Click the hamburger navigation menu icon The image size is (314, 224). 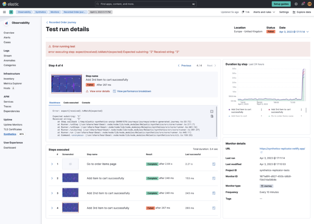[4, 12]
